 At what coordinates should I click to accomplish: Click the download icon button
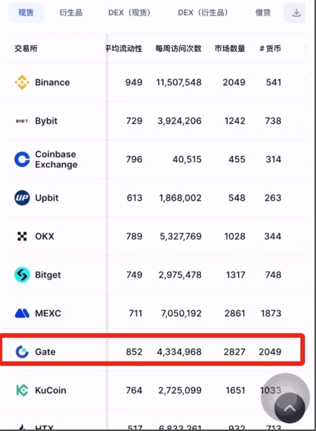point(296,13)
